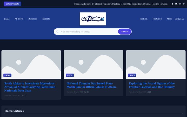
Task: Click the Latest Update button
Action: pos(12,4)
